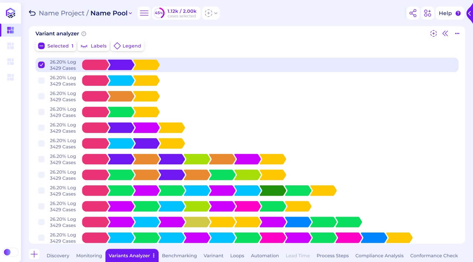Image resolution: width=473 pixels, height=262 pixels.
Task: Open the share options icon in the header
Action: (413, 13)
